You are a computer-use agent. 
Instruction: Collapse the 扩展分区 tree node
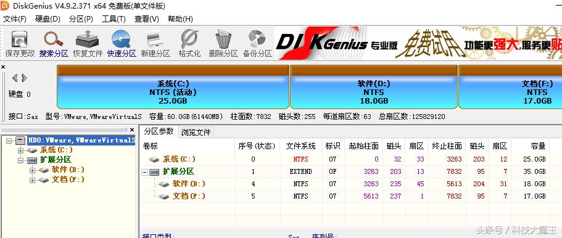pyautogui.click(x=20, y=160)
